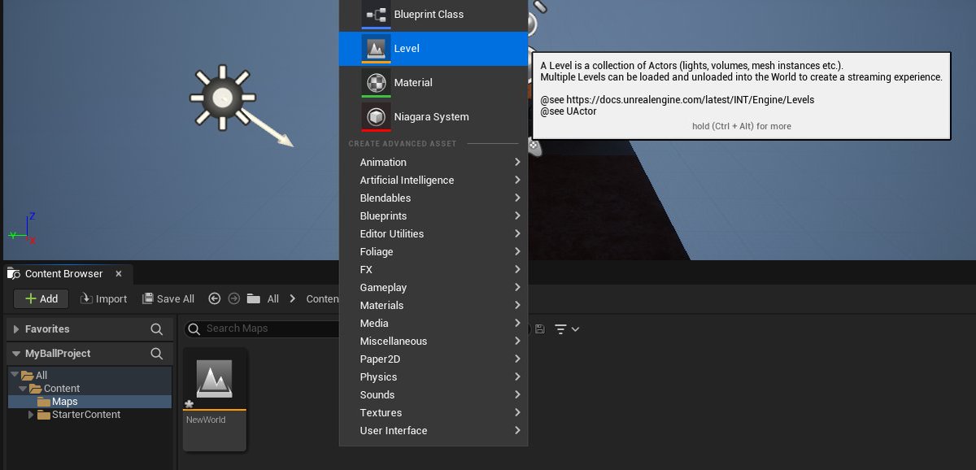The image size is (976, 470).
Task: Open the Artificial Intelligence submenu
Action: coord(434,181)
